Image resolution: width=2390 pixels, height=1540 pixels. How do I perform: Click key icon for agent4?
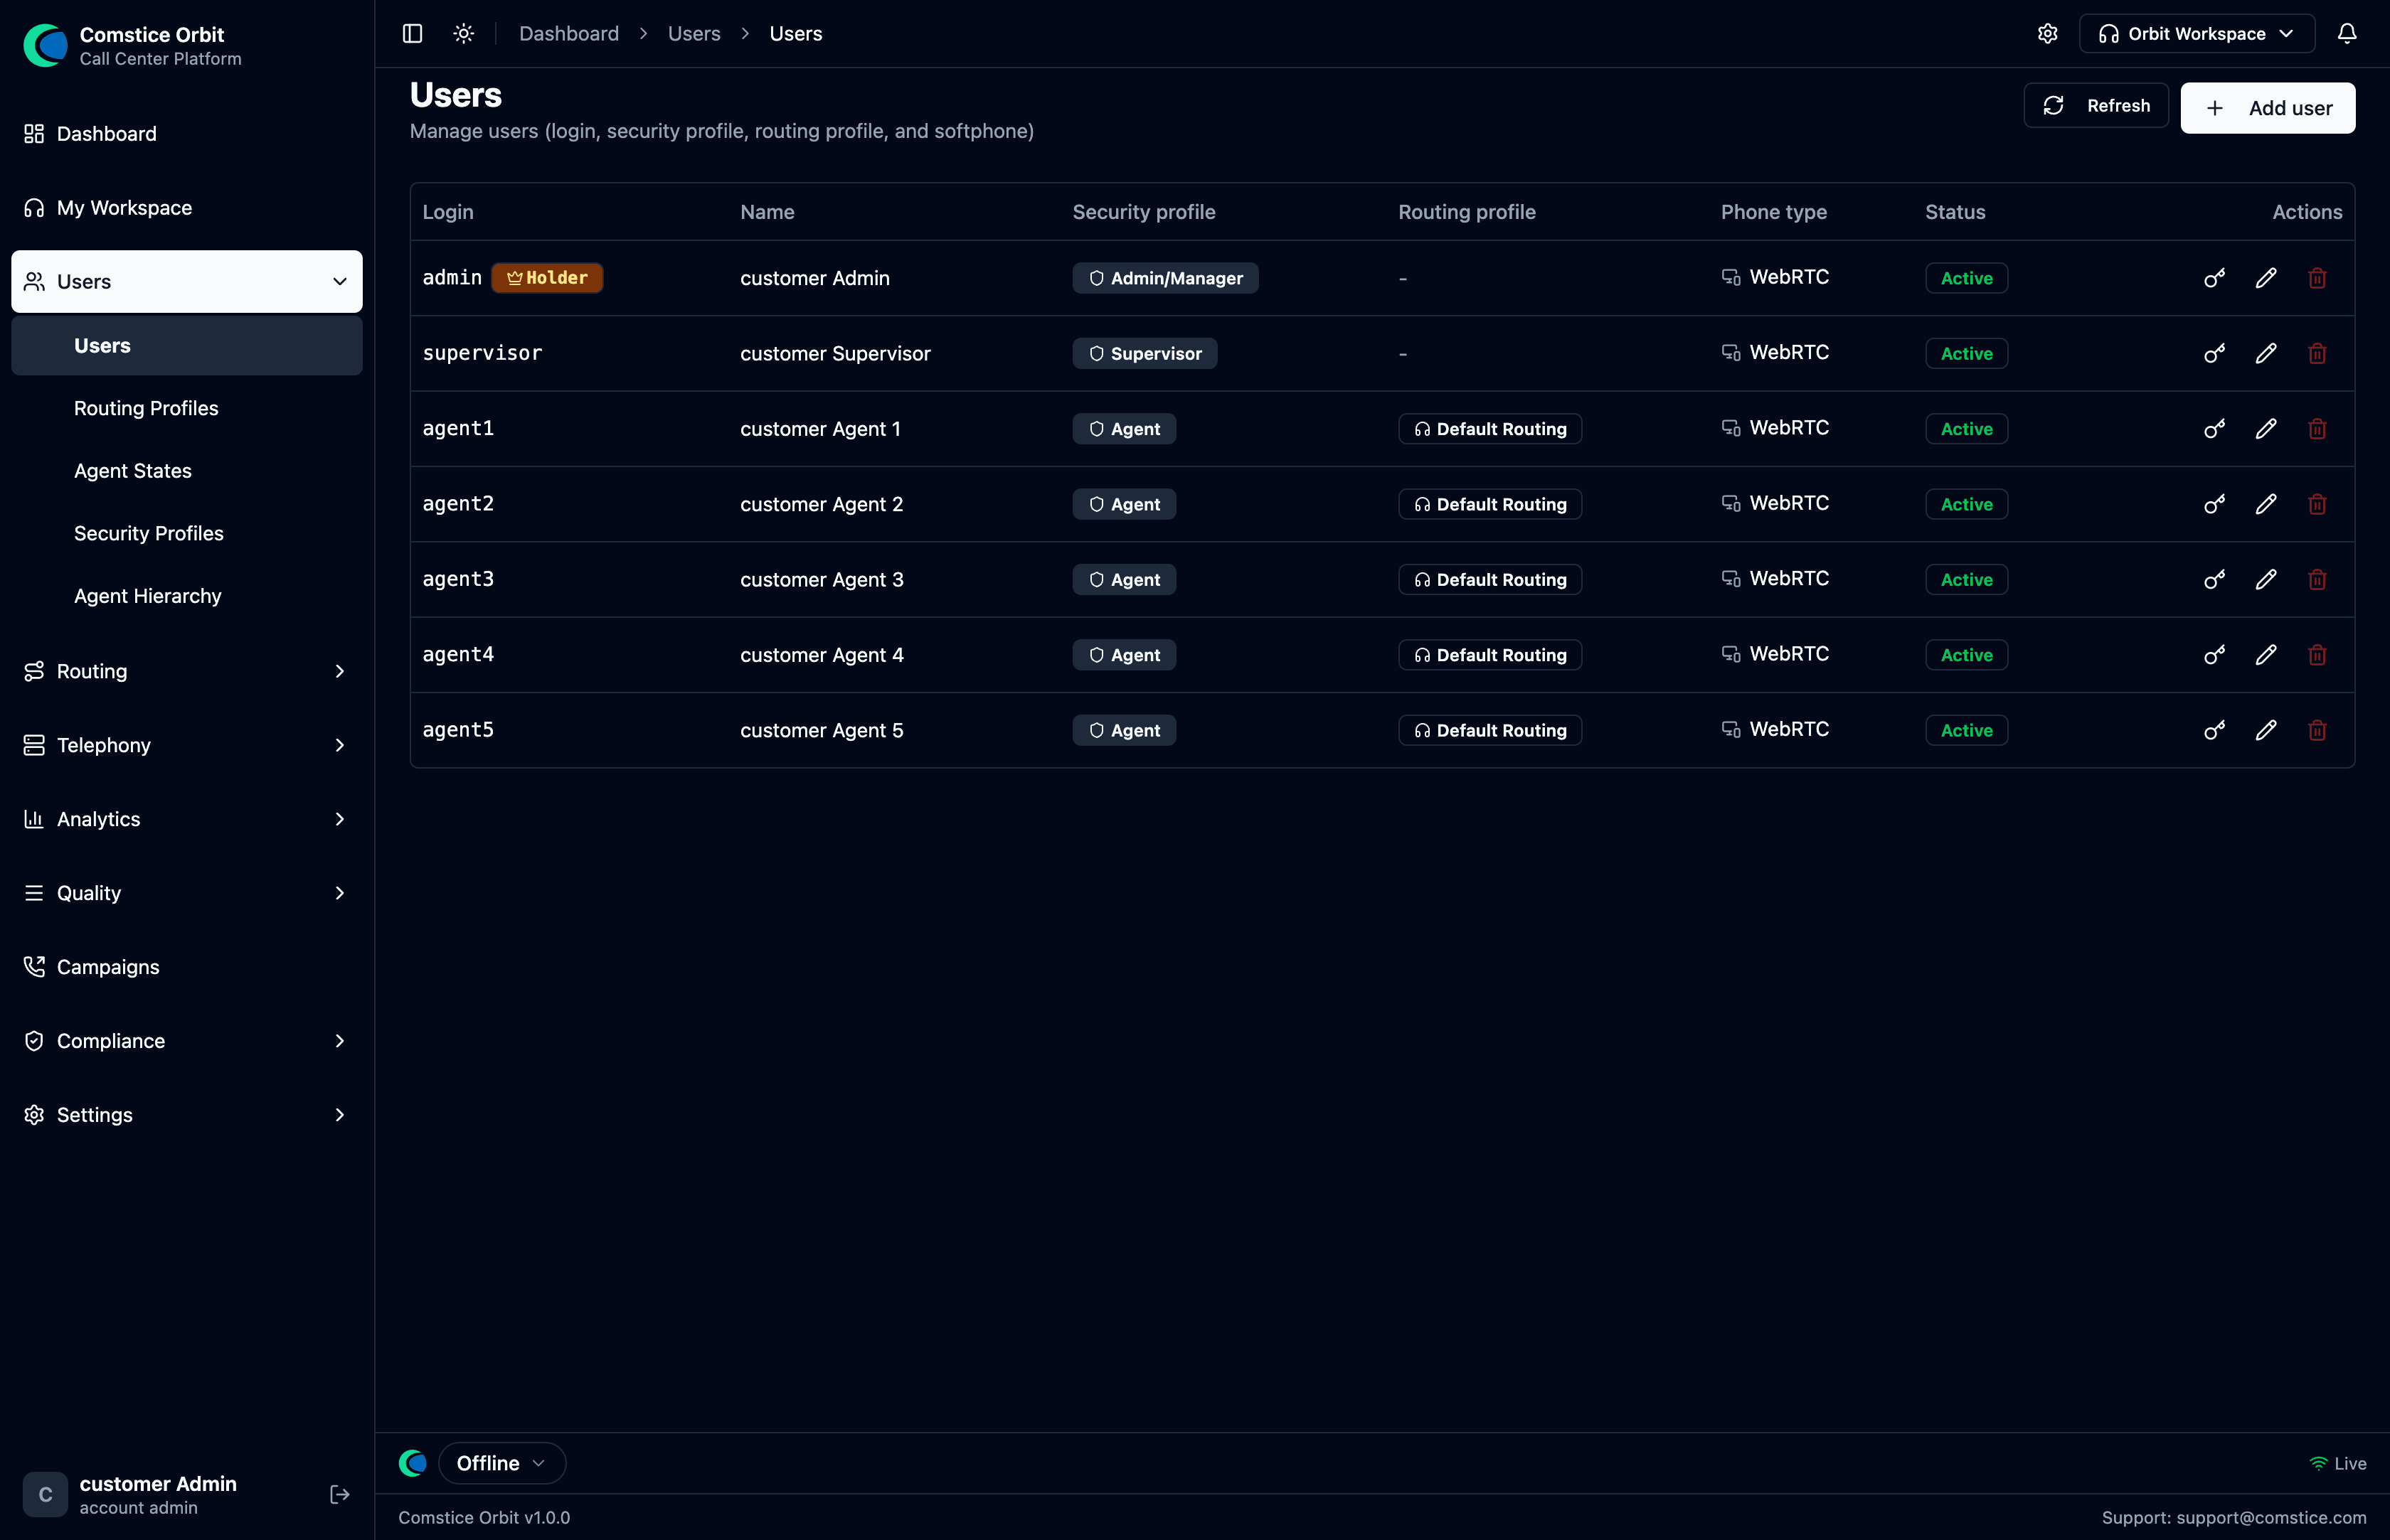coord(2214,655)
